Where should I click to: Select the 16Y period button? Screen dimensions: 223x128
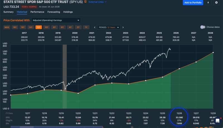(23, 27)
